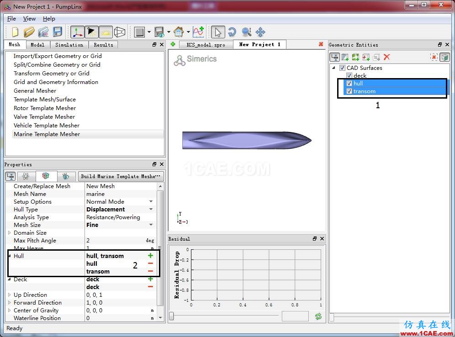Image resolution: width=455 pixels, height=337 pixels.
Task: Open the background color dropdown arrow
Action: pos(149,32)
